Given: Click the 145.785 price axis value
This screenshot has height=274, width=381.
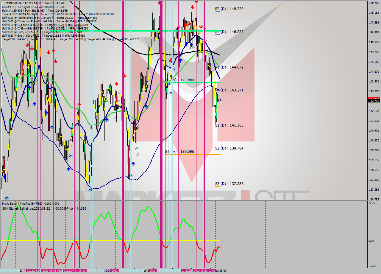Looking at the screenshot, I should coord(374,52).
